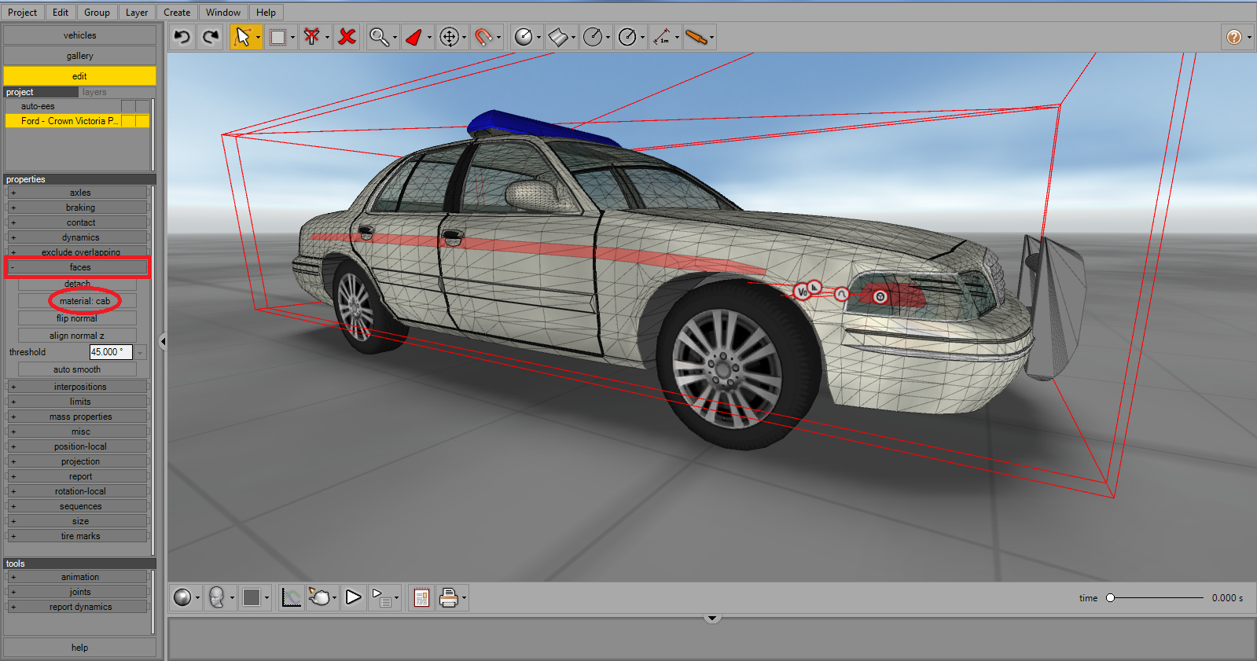1257x661 pixels.
Task: Click the vehicles panel button
Action: pos(79,35)
